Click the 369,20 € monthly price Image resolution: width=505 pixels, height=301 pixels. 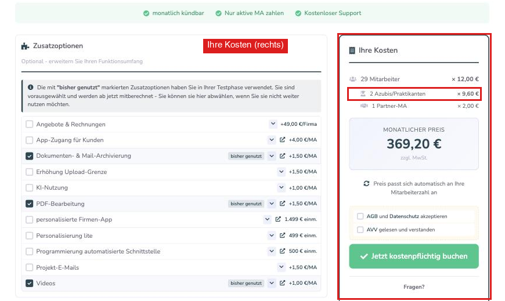[x=414, y=144]
